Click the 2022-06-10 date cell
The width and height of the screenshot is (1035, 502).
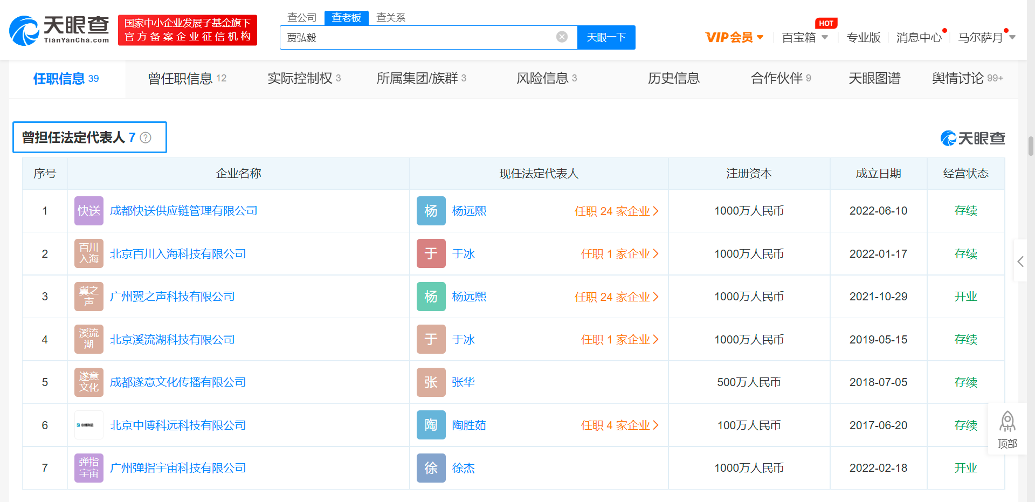[x=878, y=211]
